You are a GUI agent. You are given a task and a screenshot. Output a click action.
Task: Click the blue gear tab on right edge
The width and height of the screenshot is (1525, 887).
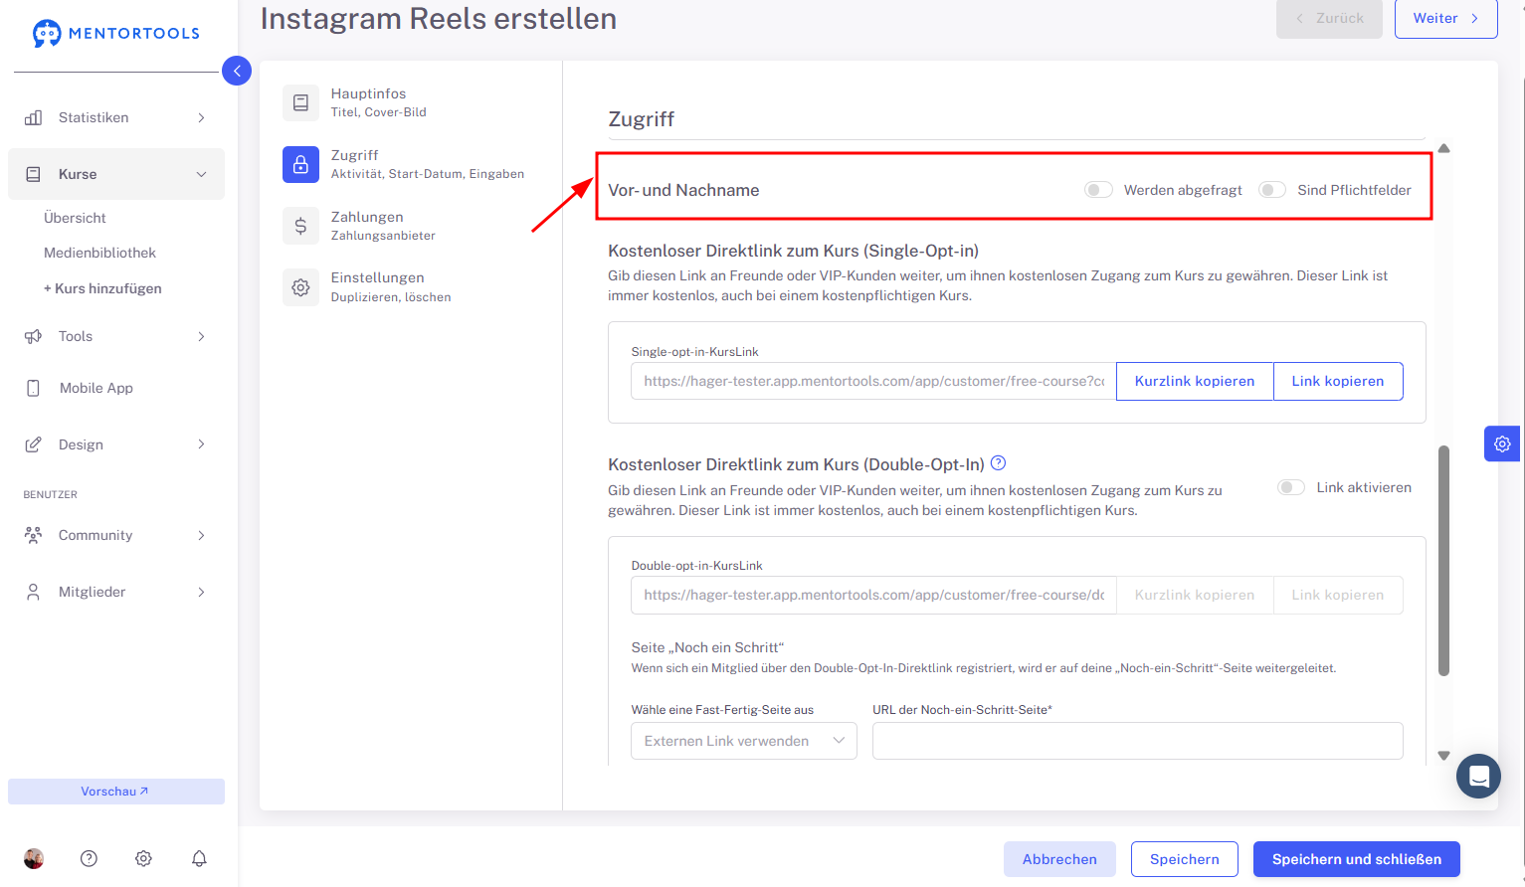[x=1502, y=443]
